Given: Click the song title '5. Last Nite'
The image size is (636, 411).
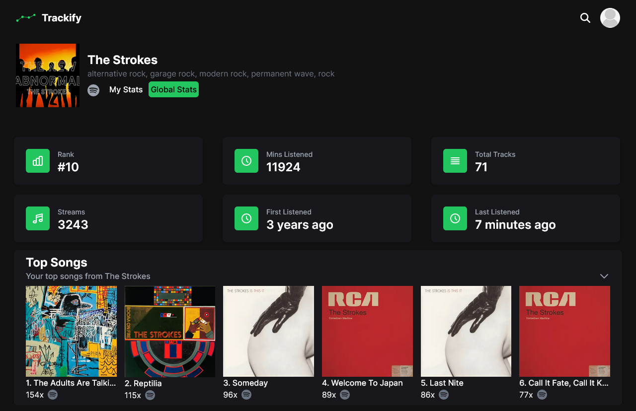Looking at the screenshot, I should coord(442,383).
